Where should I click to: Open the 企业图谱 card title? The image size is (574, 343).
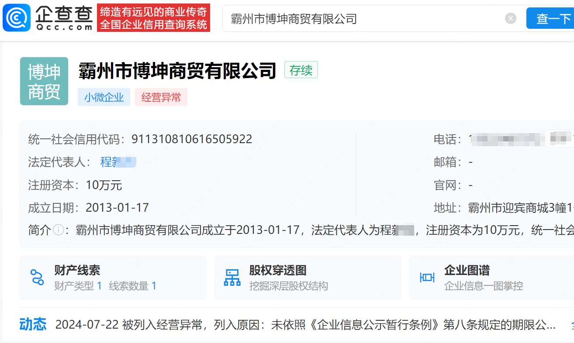[467, 270]
